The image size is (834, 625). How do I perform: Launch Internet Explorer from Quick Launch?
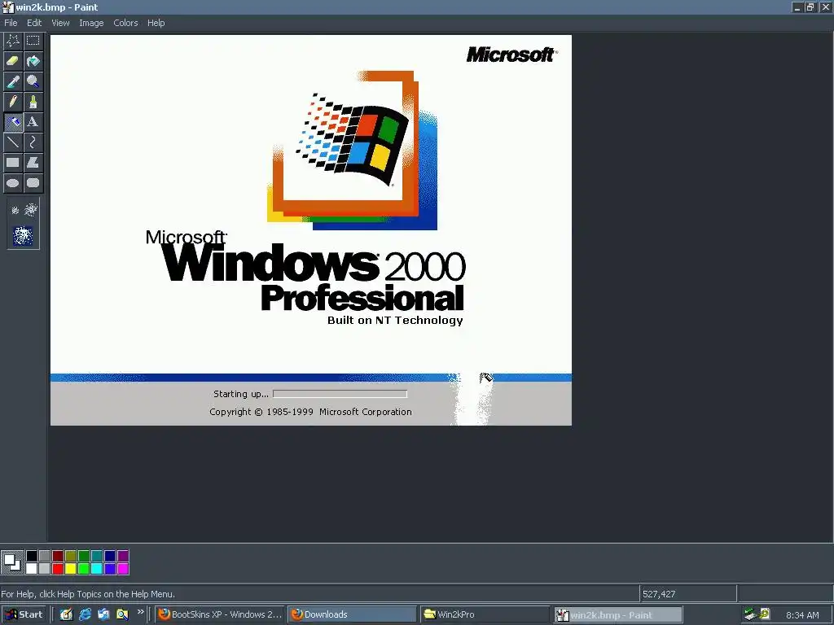[x=85, y=614]
